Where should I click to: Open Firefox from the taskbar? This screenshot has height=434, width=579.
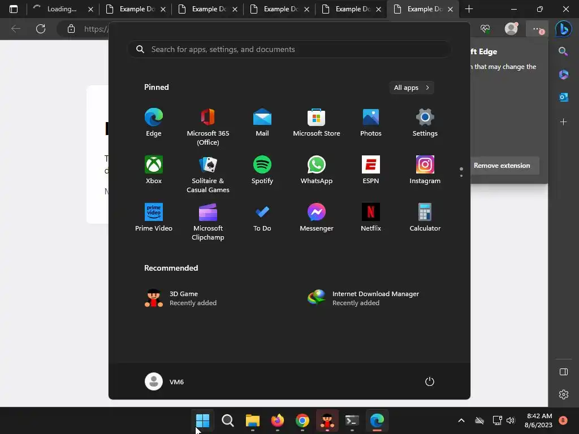tap(277, 420)
